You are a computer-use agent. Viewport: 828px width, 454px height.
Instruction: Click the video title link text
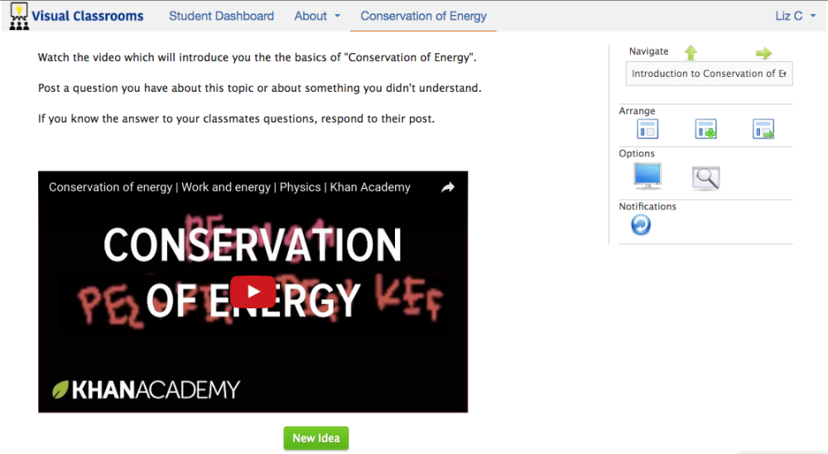[229, 187]
